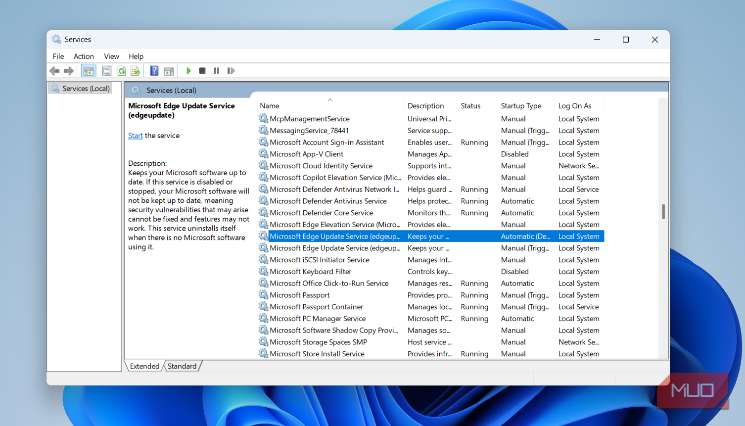Select Microsoft iSCSI Initiator Service
This screenshot has width=745, height=426.
(430, 259)
